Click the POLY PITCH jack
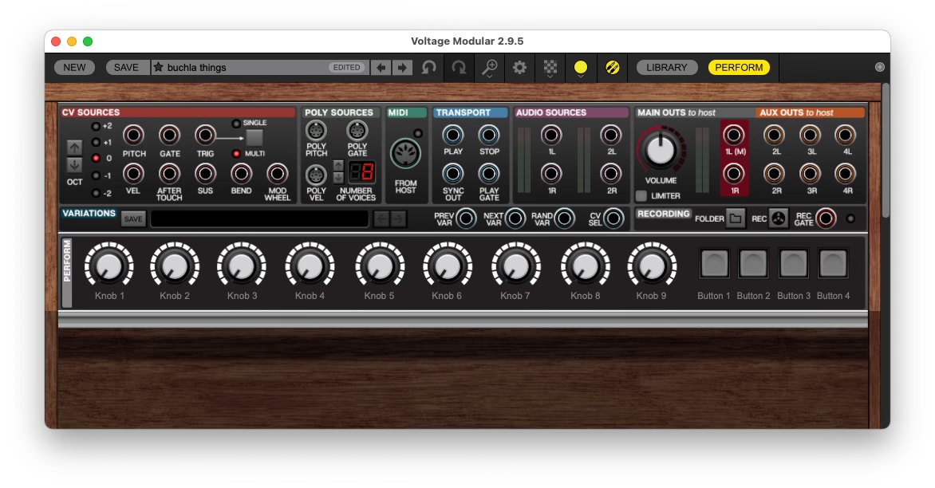The height and width of the screenshot is (488, 935). (316, 131)
